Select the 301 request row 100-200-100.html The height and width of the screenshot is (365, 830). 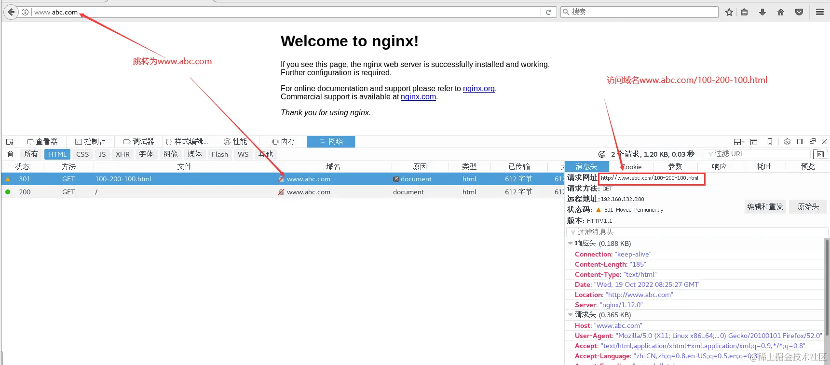click(x=283, y=179)
